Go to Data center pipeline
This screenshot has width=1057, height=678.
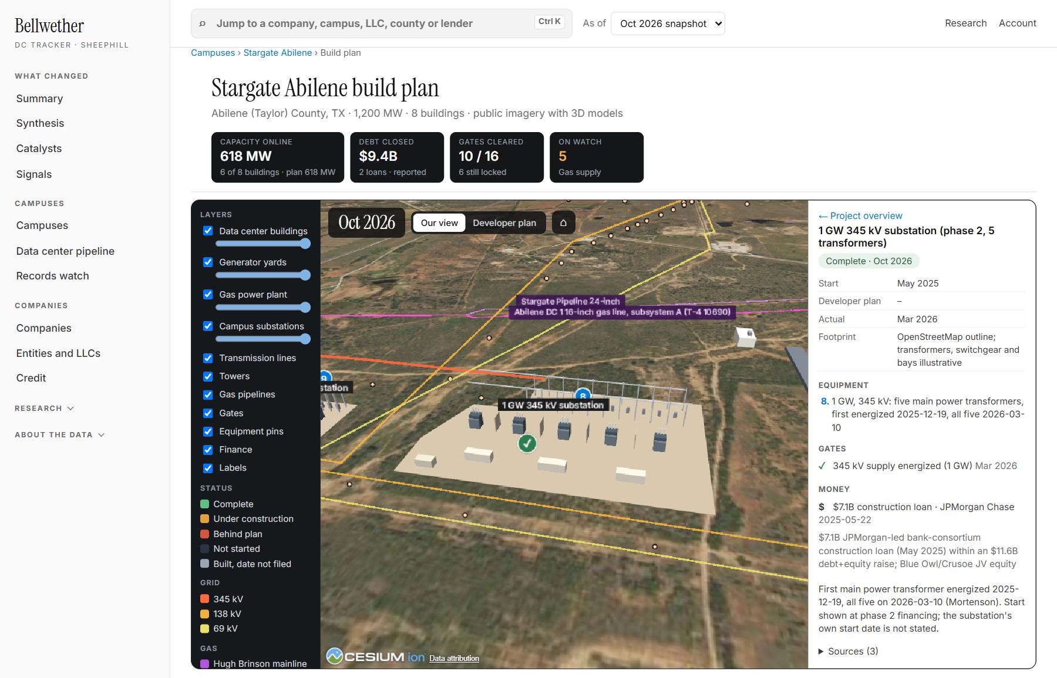pos(65,251)
